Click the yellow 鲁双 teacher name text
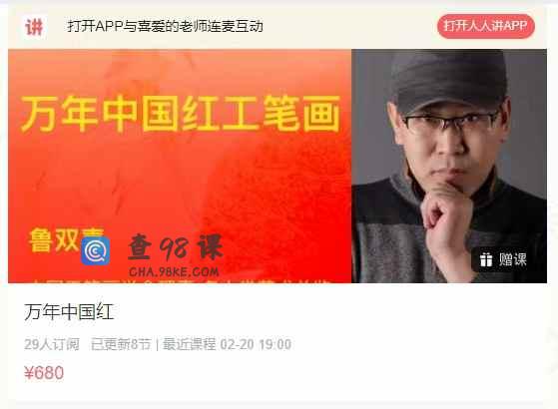 point(54,240)
